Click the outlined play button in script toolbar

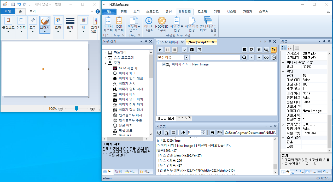pos(185,50)
